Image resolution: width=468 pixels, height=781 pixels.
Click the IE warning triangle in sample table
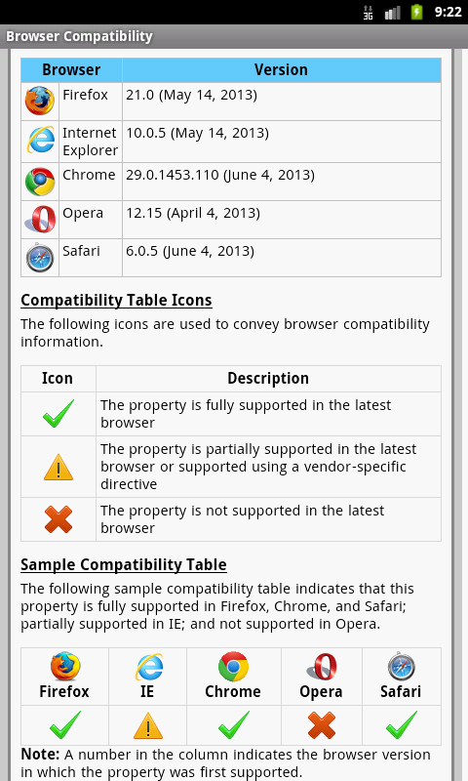coord(147,725)
